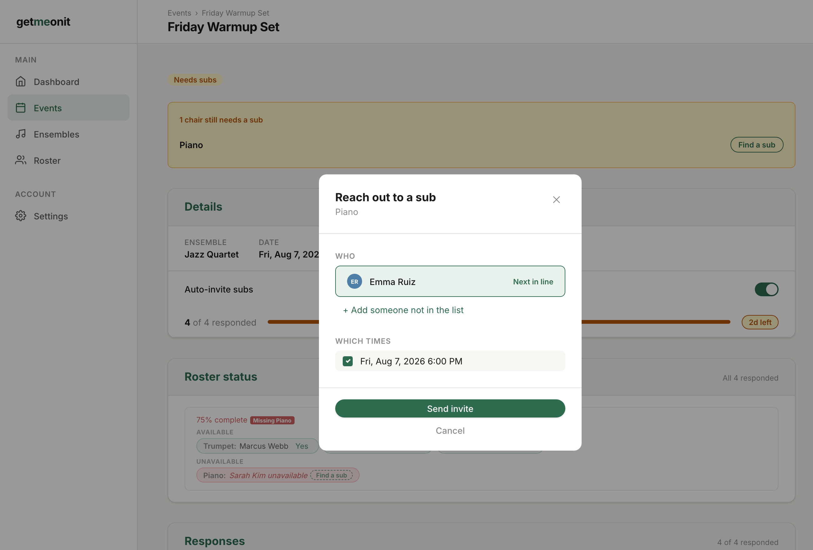Click the Send invite button
Screen dimensions: 813x550
450,408
